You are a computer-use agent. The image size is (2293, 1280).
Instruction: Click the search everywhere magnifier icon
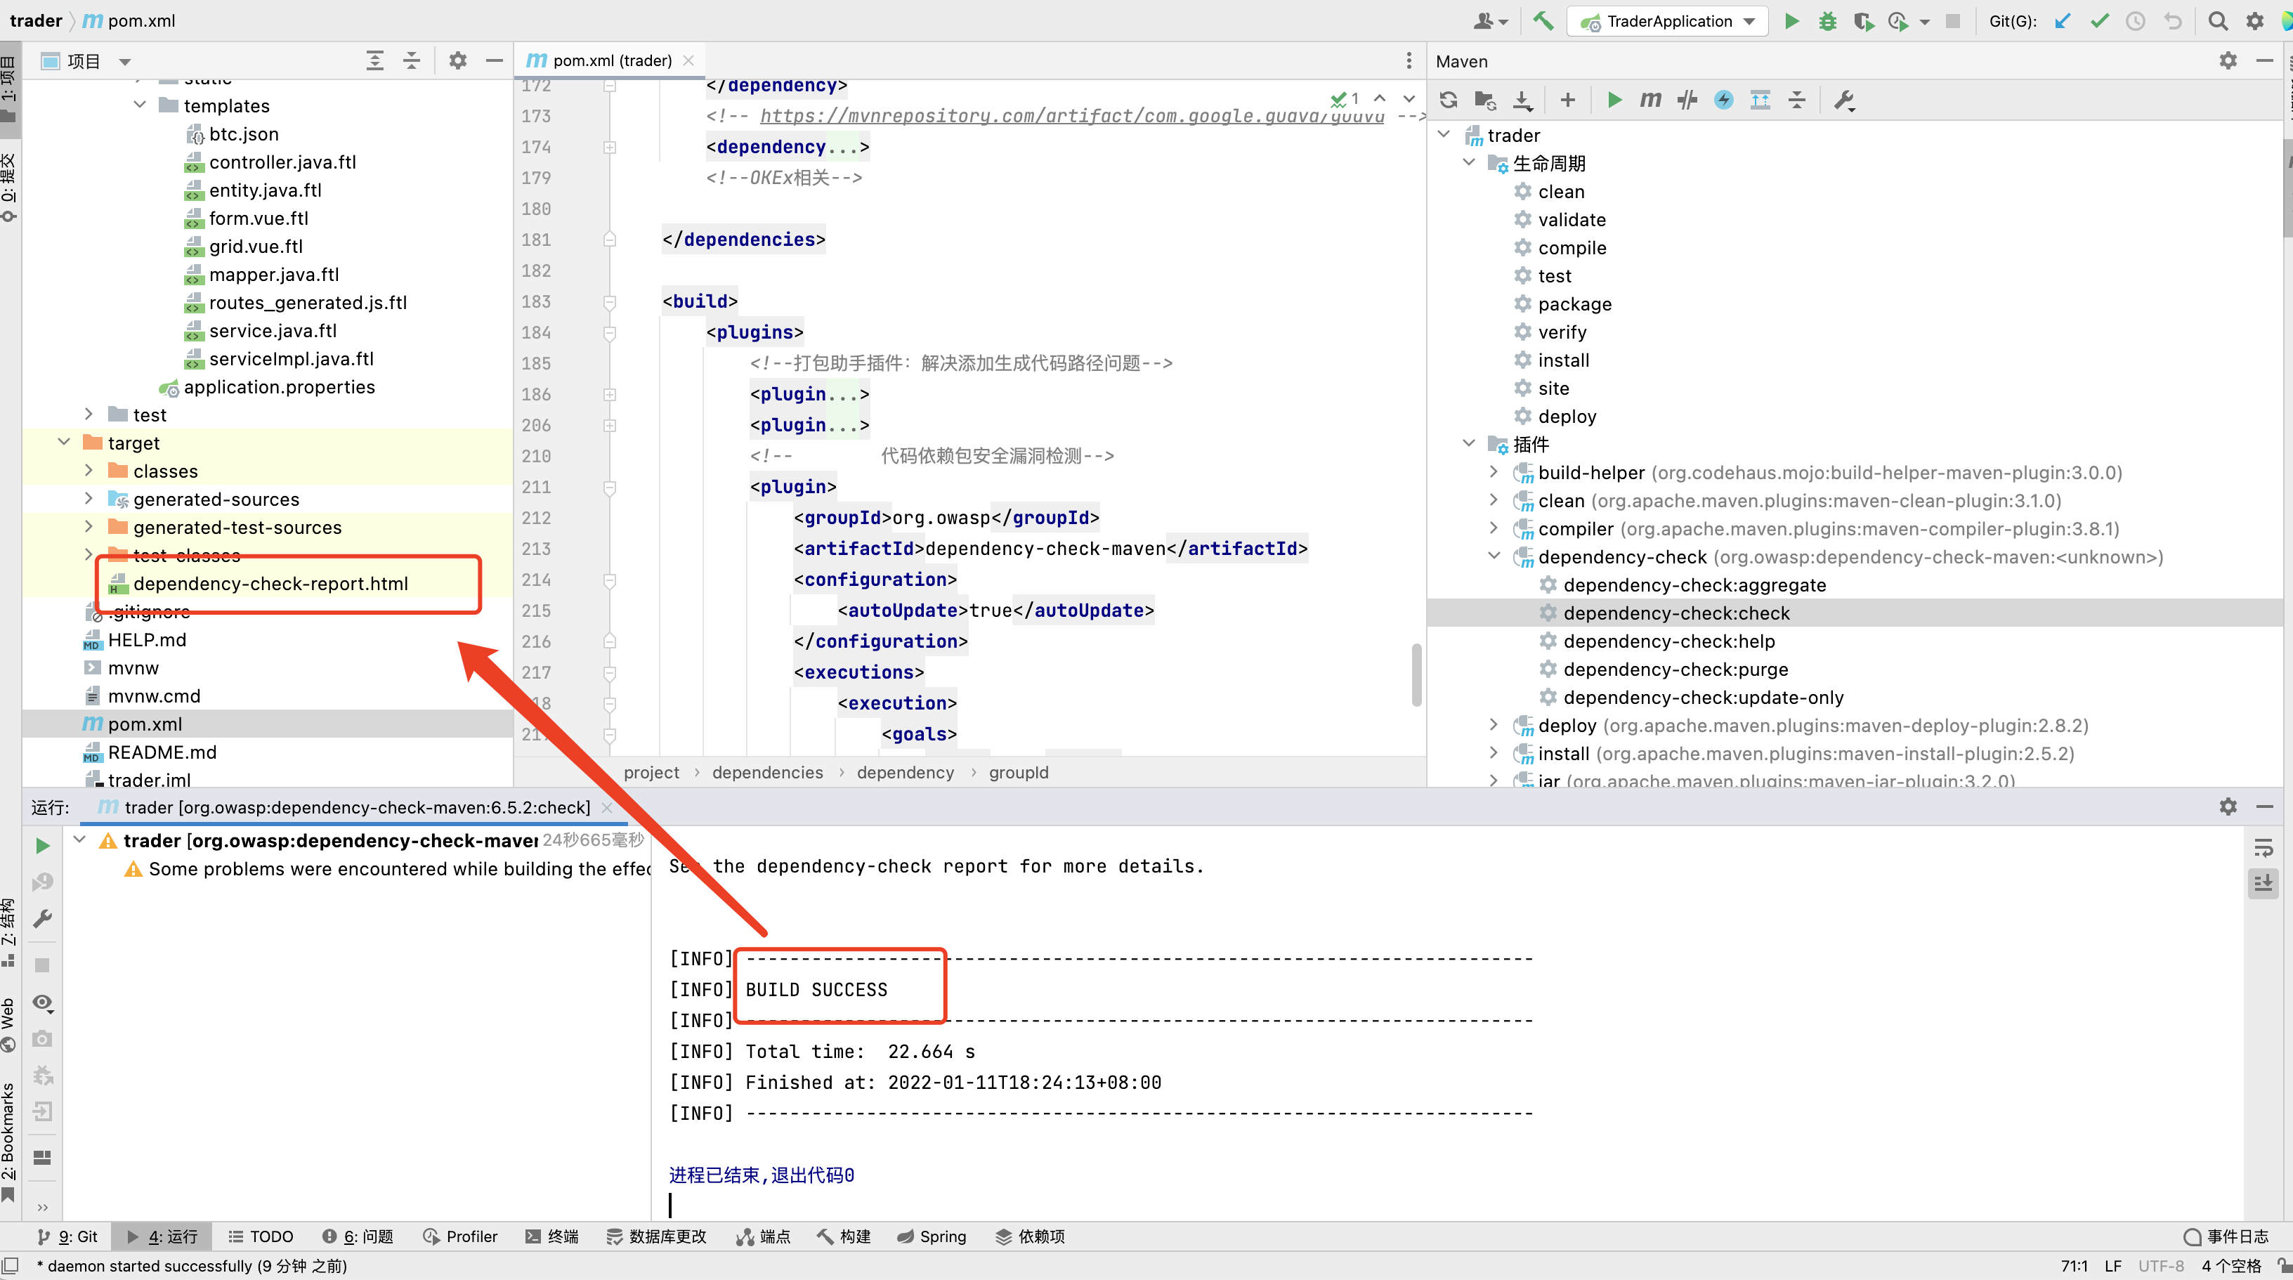pos(2217,21)
